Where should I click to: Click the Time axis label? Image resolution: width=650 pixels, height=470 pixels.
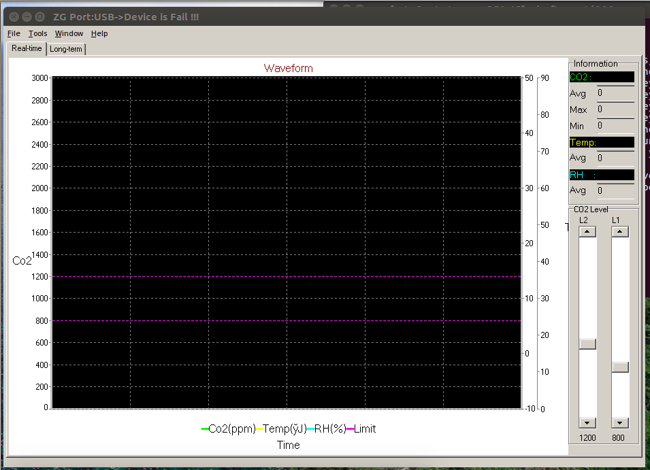[x=288, y=445]
